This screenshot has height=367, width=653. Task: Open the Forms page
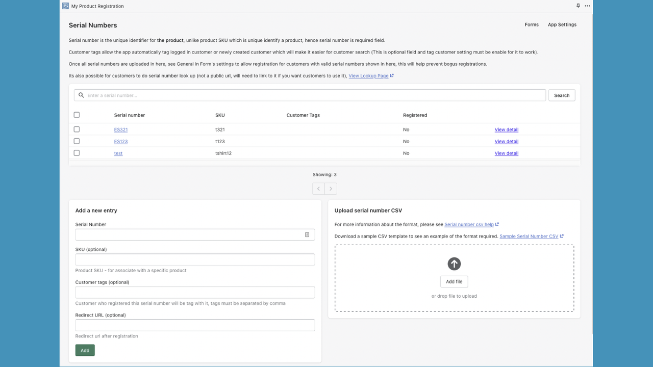coord(532,24)
